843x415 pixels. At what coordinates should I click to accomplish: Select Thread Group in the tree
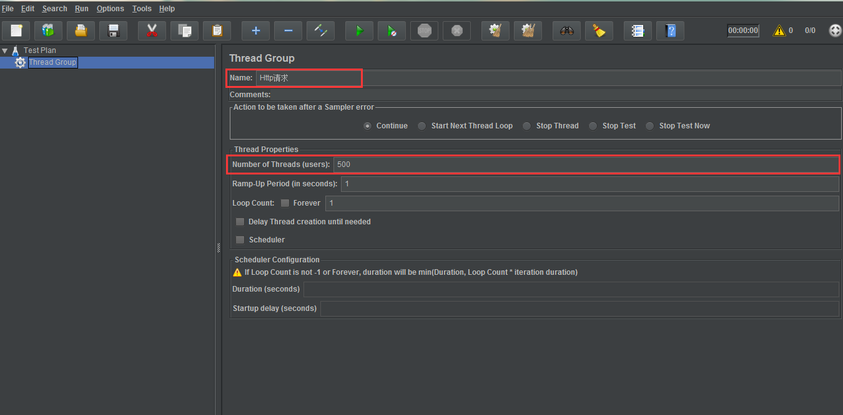[52, 62]
